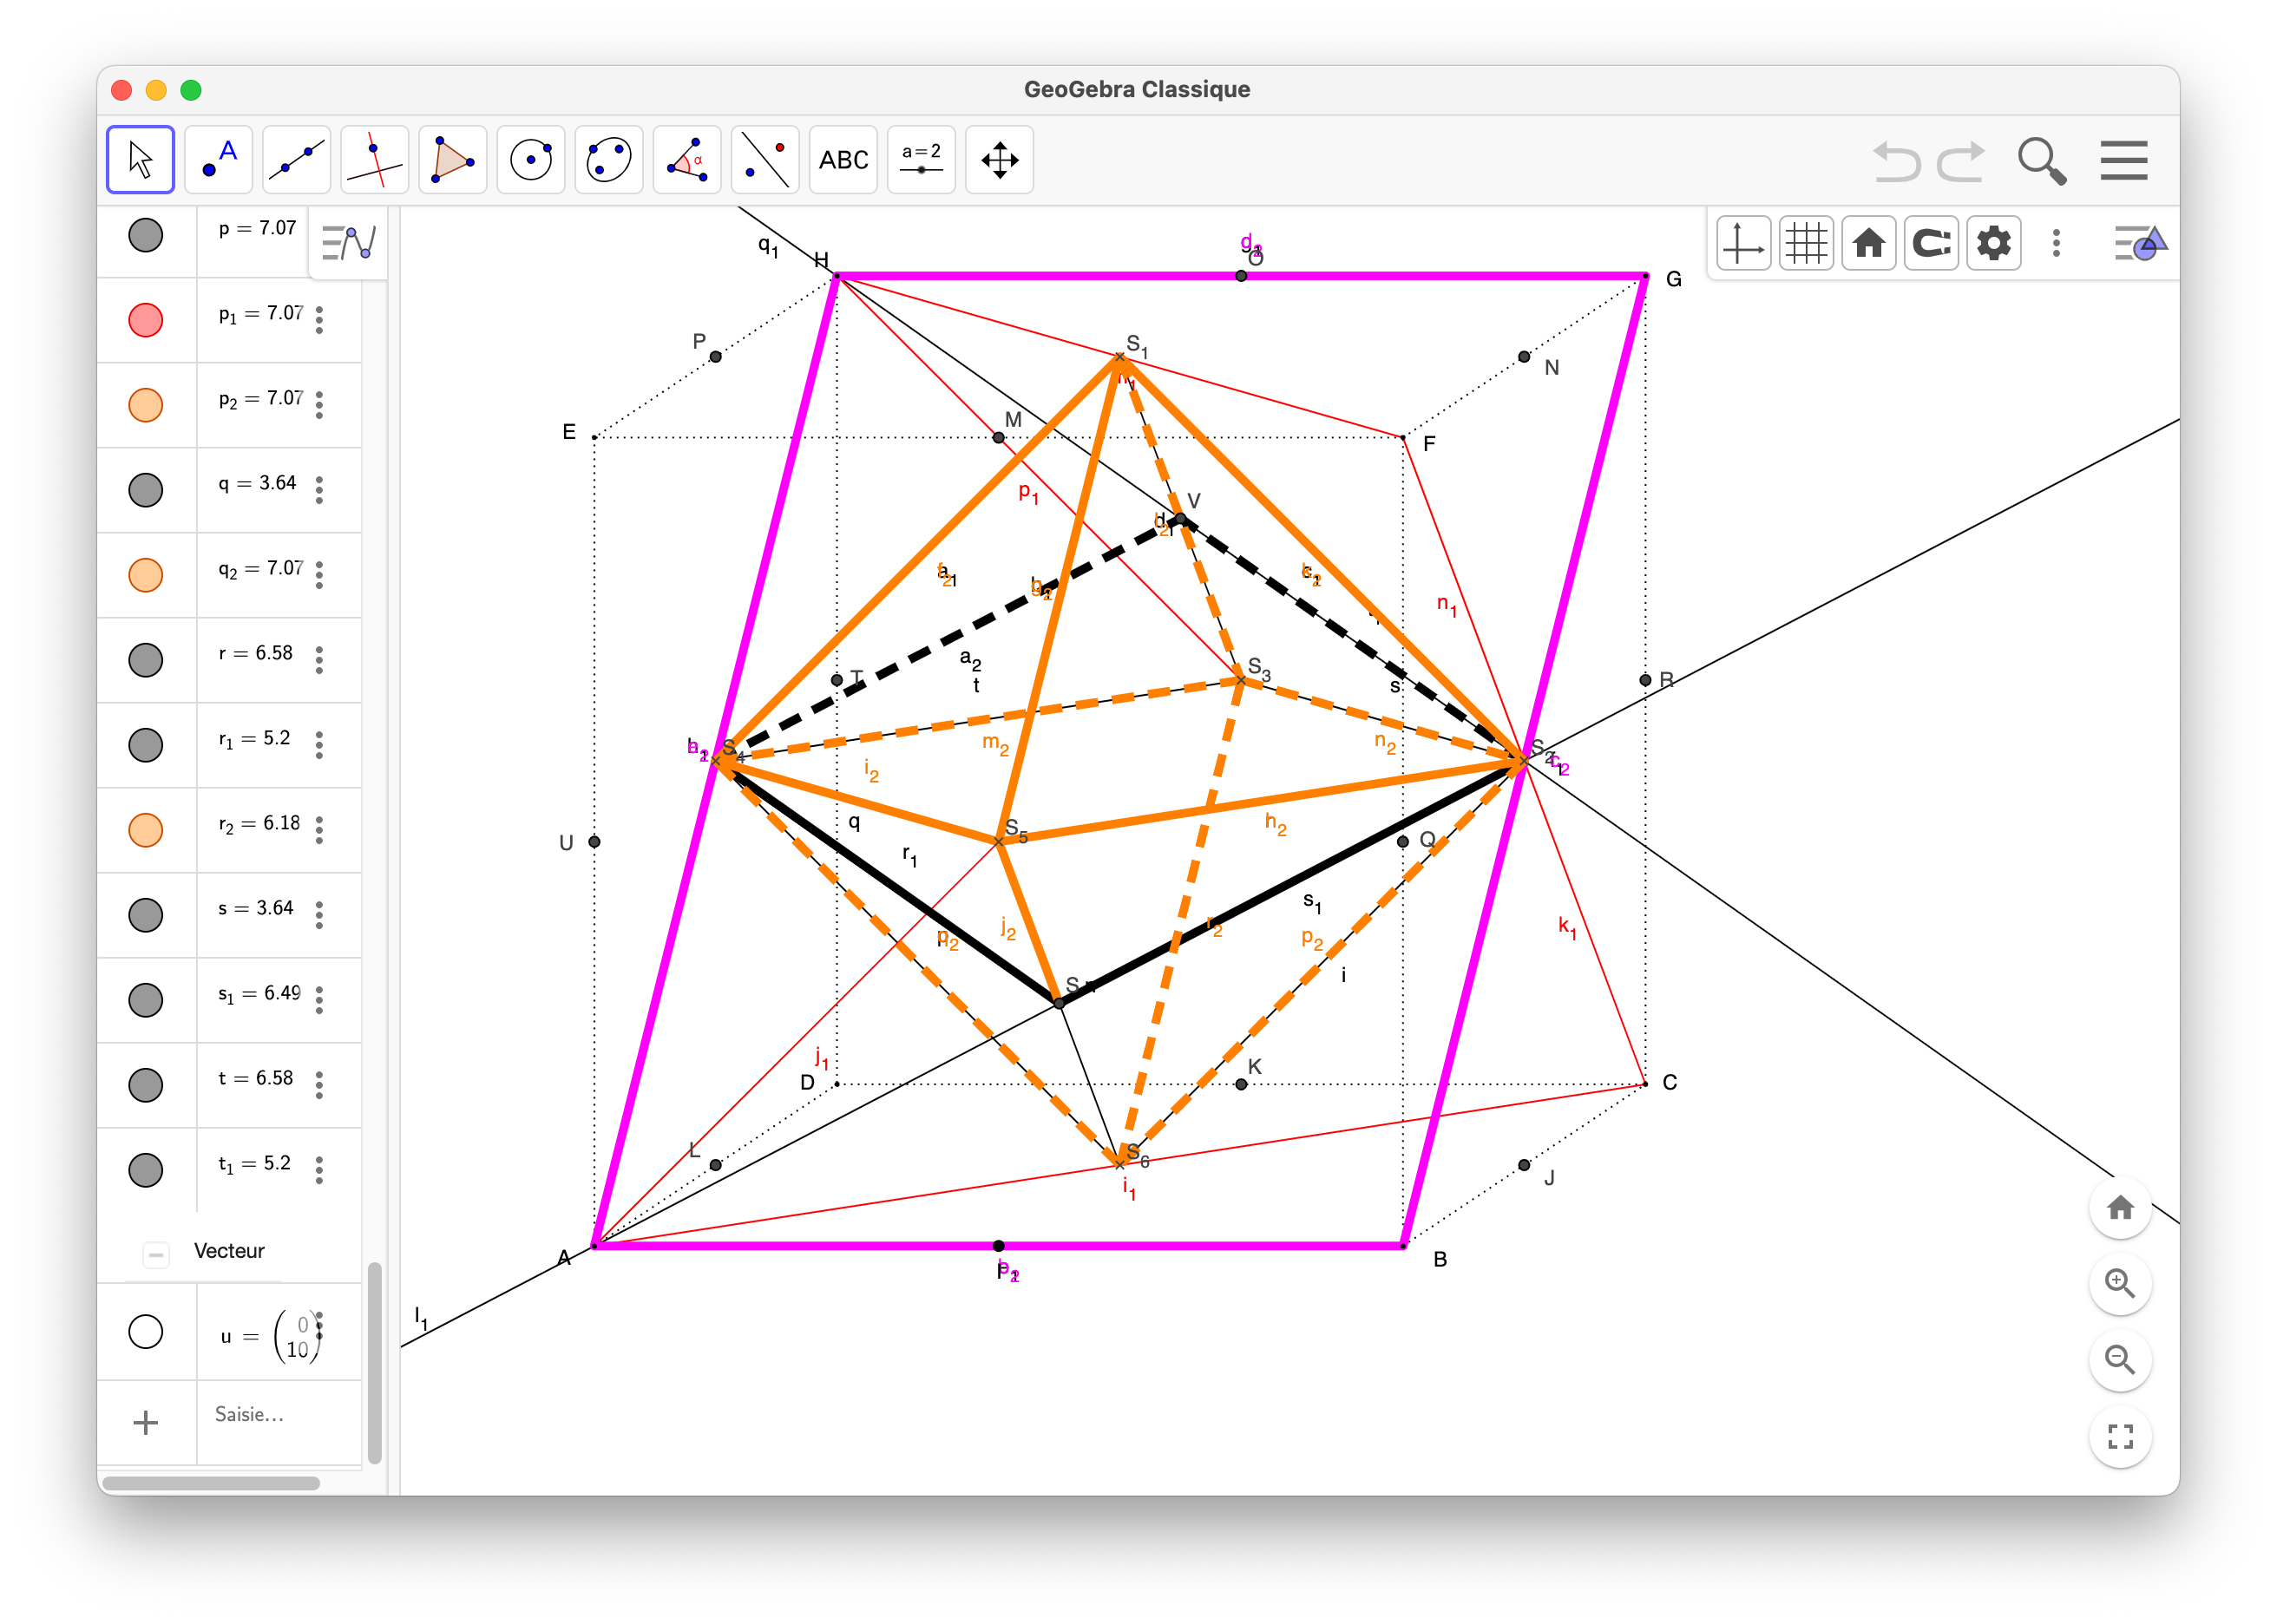Image resolution: width=2277 pixels, height=1624 pixels.
Task: Click the zoom in button
Action: (2119, 1283)
